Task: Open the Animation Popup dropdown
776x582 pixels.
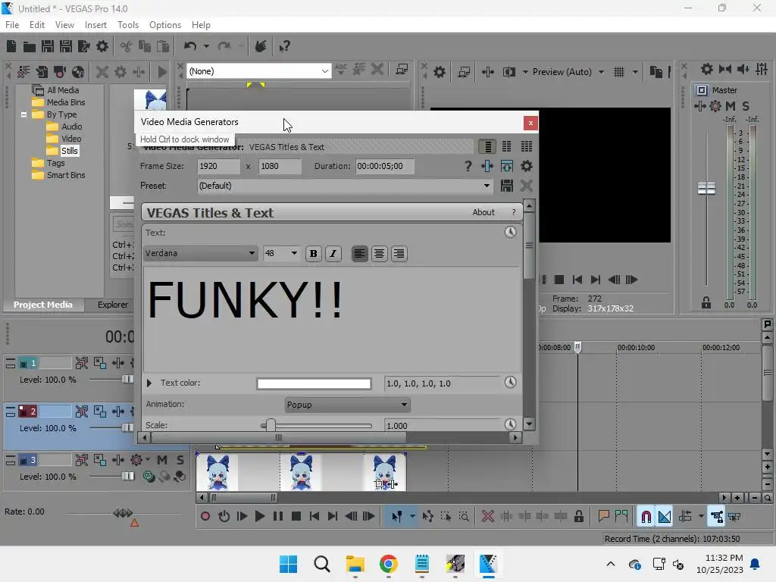Action: click(347, 405)
